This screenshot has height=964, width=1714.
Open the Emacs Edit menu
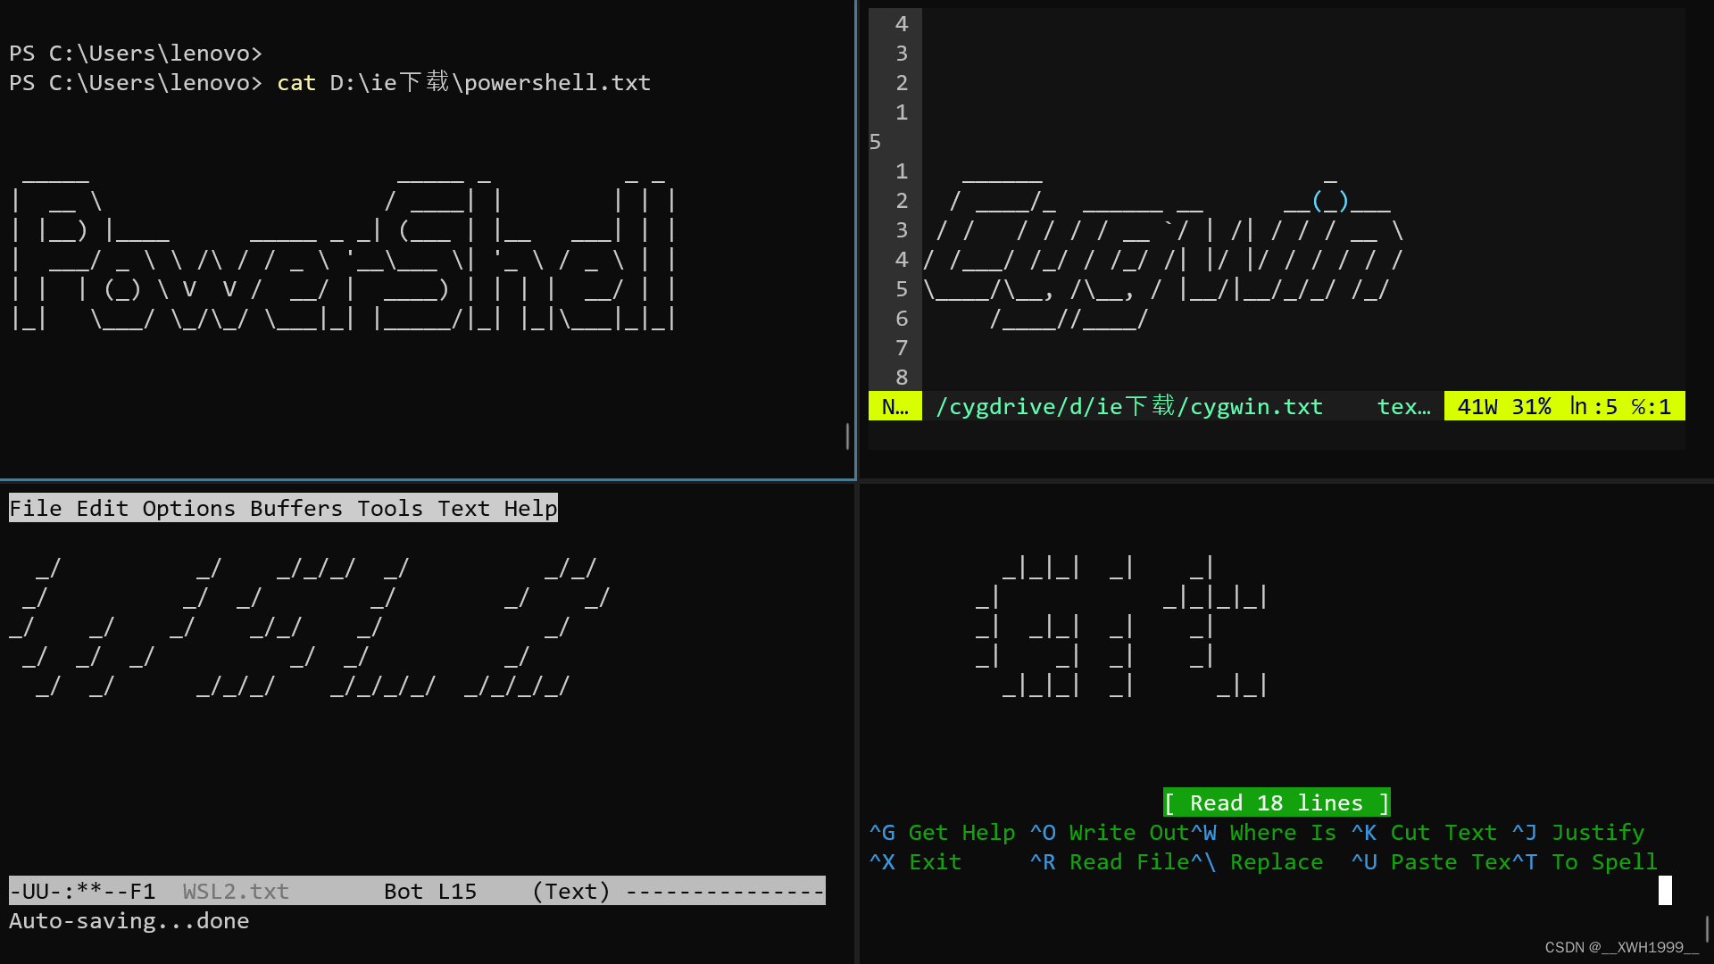click(x=103, y=508)
